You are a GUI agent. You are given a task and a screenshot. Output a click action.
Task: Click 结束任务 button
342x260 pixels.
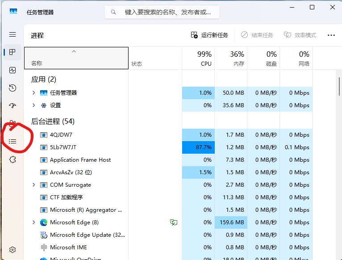tap(257, 35)
